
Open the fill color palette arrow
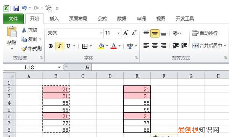[107, 46]
